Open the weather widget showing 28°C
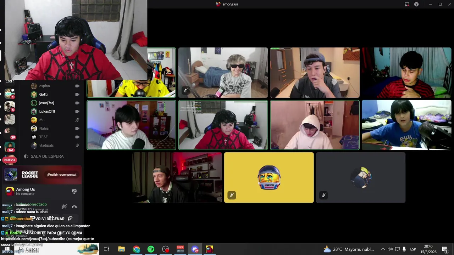Viewport: 454px width, 255px height. pyautogui.click(x=348, y=249)
